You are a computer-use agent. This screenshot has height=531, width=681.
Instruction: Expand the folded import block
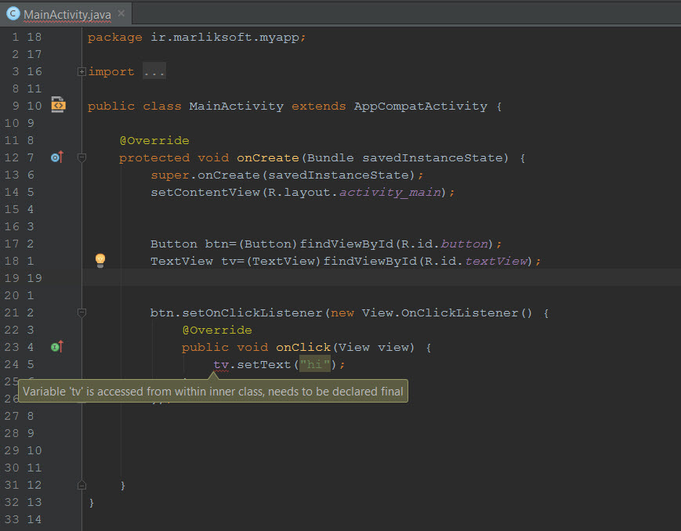(82, 71)
